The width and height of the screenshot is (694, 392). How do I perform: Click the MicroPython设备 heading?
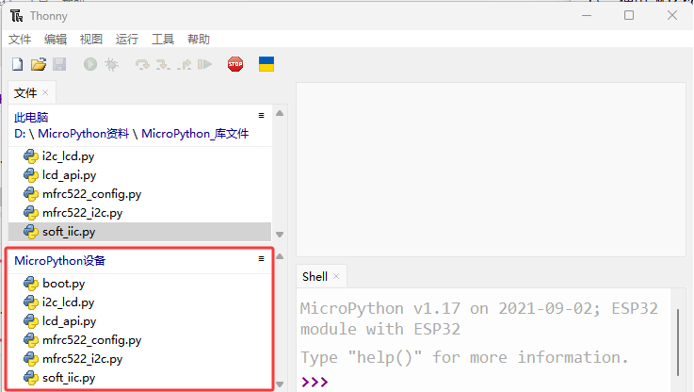pyautogui.click(x=59, y=261)
